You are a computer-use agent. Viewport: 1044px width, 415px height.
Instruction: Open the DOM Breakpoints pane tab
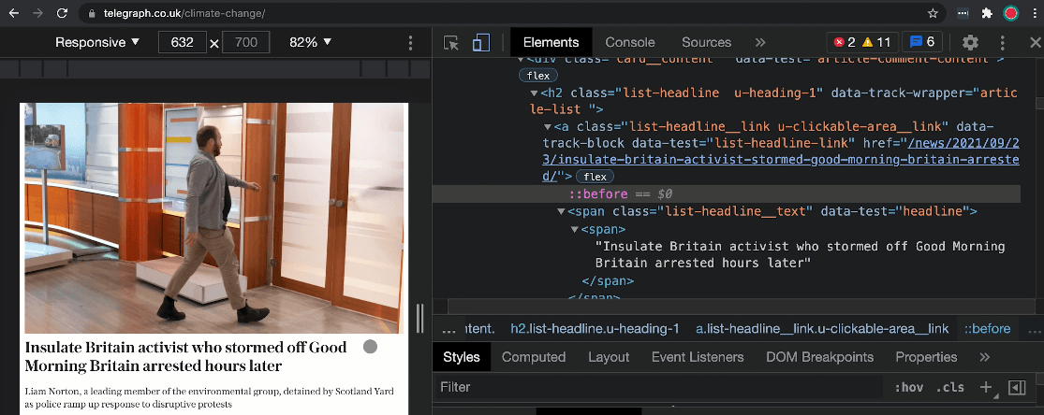click(x=819, y=357)
